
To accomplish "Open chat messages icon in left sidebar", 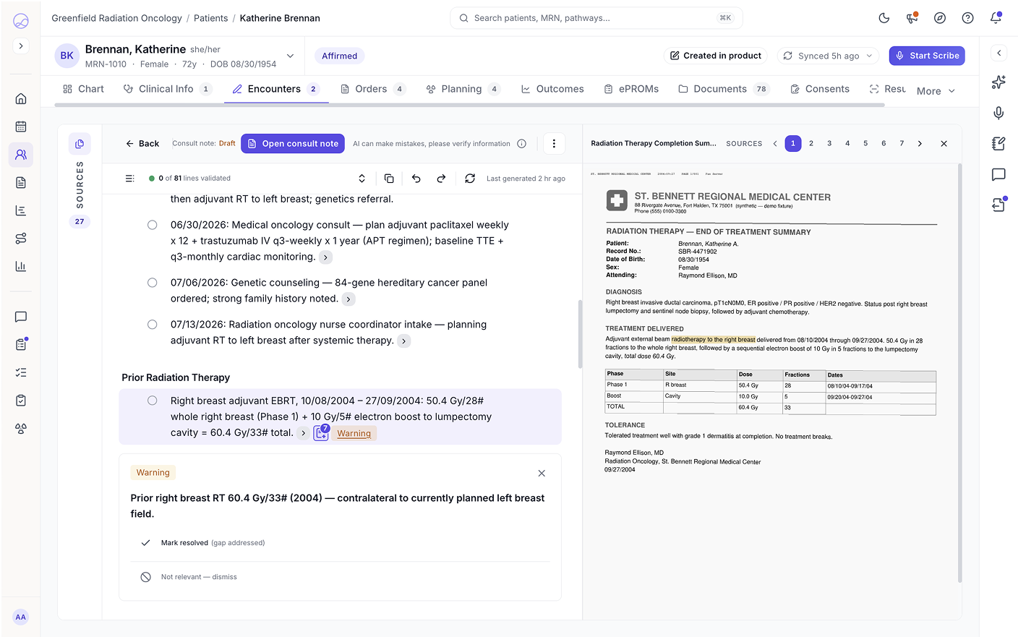I will coord(21,317).
